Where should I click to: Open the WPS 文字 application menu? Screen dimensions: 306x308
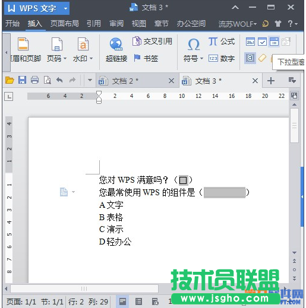coord(37,8)
